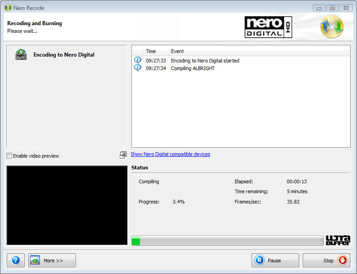Click the encoding progress bar
This screenshot has height=274, width=357.
point(227,240)
